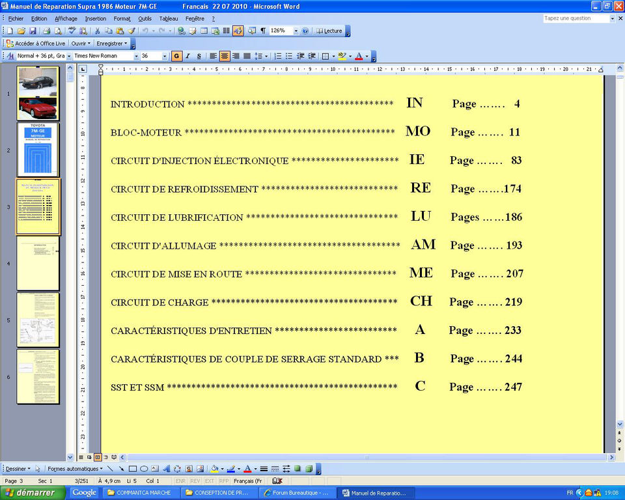625x500 pixels.
Task: Apply the highlight color in formatting toolbar
Action: coord(342,56)
